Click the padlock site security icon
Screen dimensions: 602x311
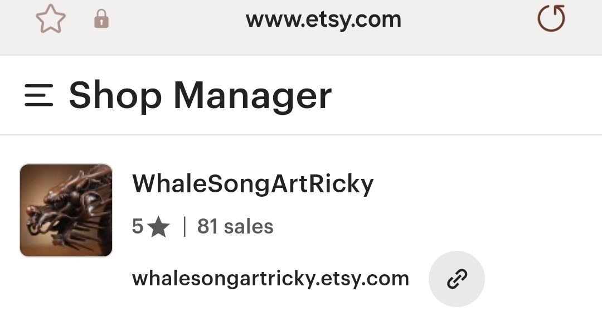101,21
